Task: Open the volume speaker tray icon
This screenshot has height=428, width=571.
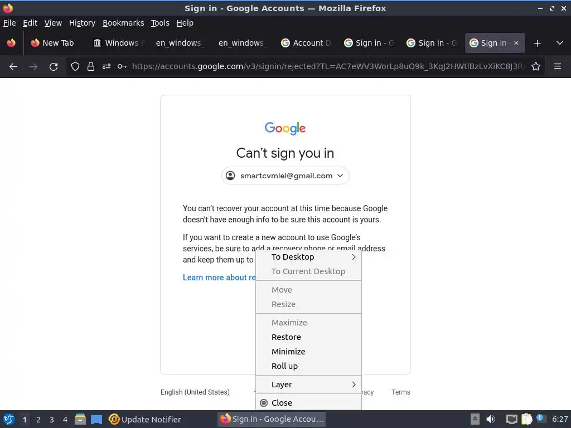Action: 491,419
